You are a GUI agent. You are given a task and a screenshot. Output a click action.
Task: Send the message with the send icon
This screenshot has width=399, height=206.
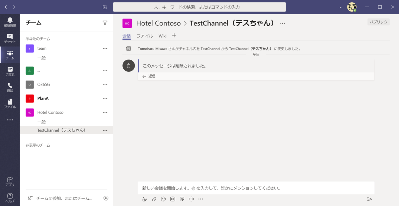[370, 199]
